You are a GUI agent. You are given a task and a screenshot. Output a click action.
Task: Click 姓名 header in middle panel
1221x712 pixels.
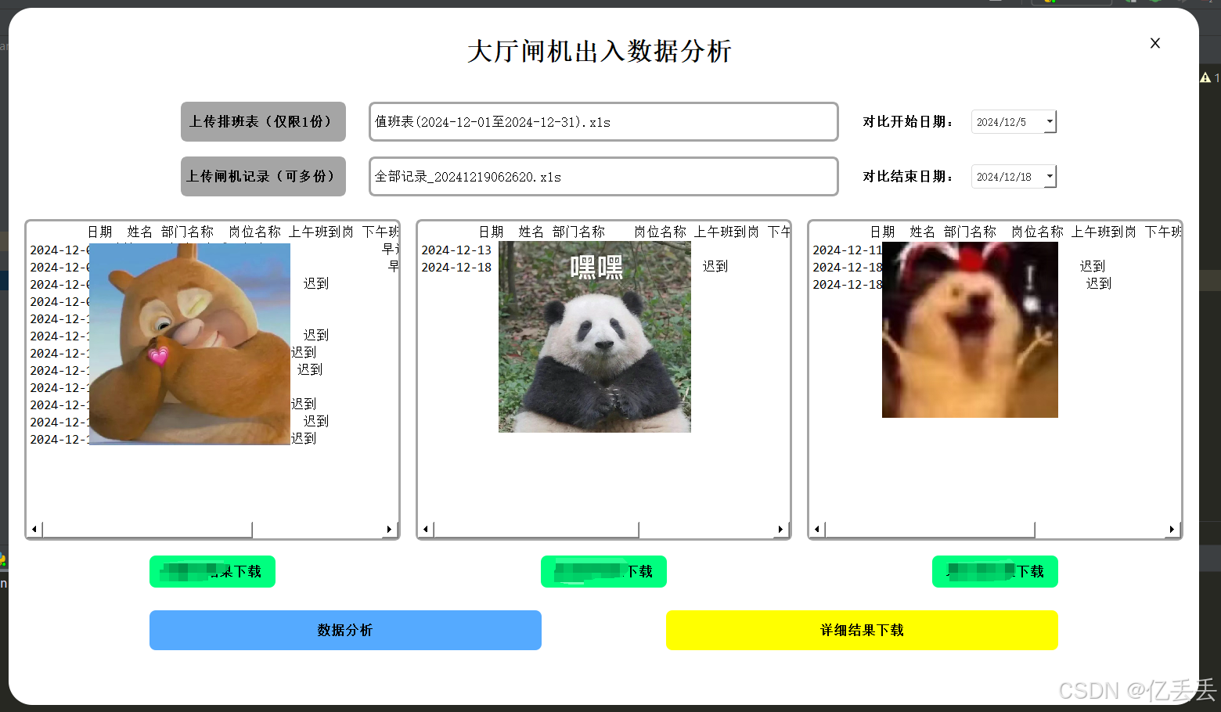531,232
